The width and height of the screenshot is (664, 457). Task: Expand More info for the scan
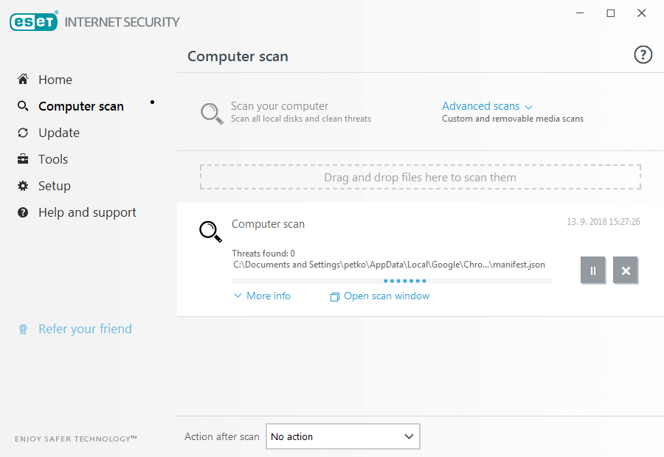(x=269, y=296)
